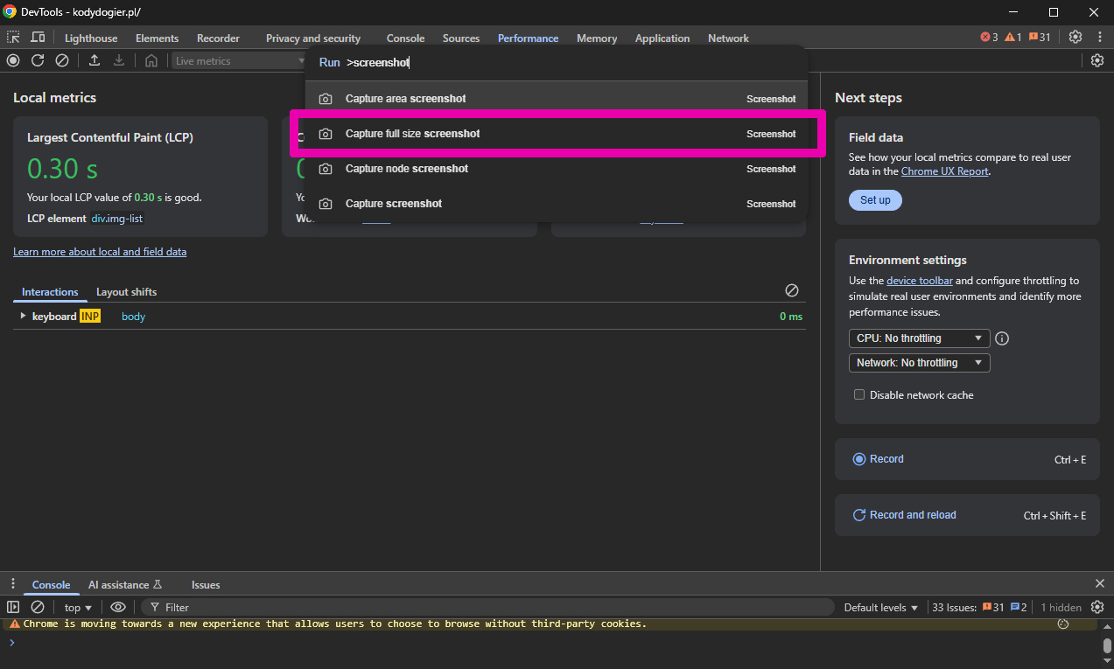Viewport: 1114px width, 669px height.
Task: Click the inspect element picker icon
Action: coord(13,38)
